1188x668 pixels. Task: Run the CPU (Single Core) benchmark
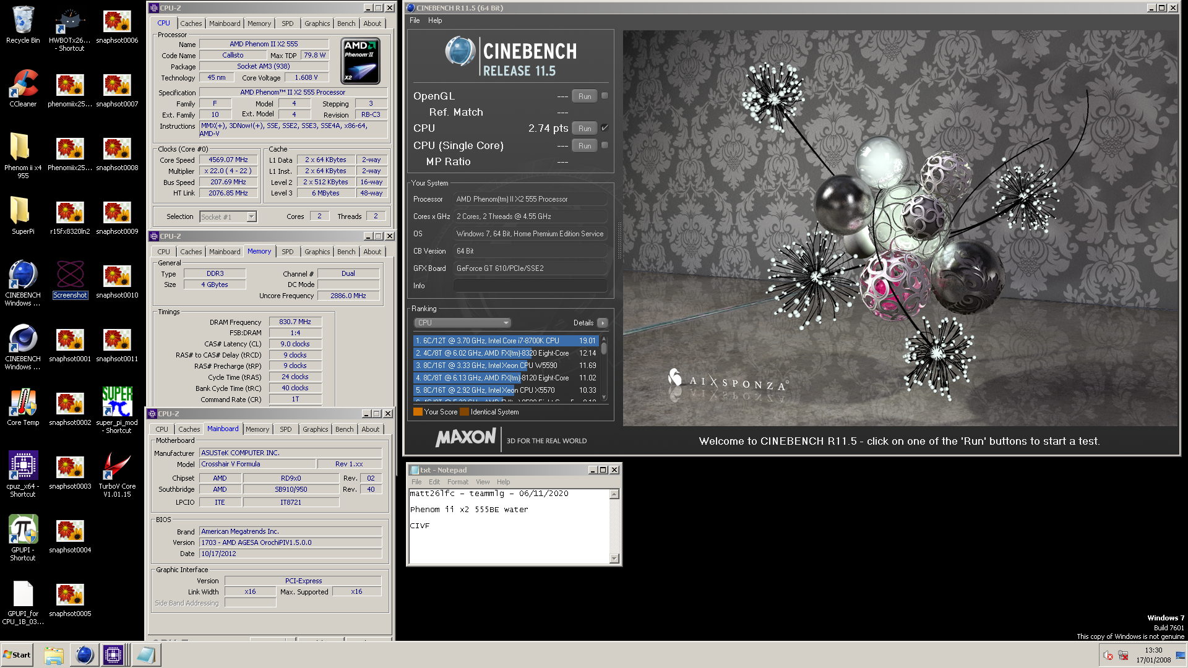pyautogui.click(x=585, y=145)
